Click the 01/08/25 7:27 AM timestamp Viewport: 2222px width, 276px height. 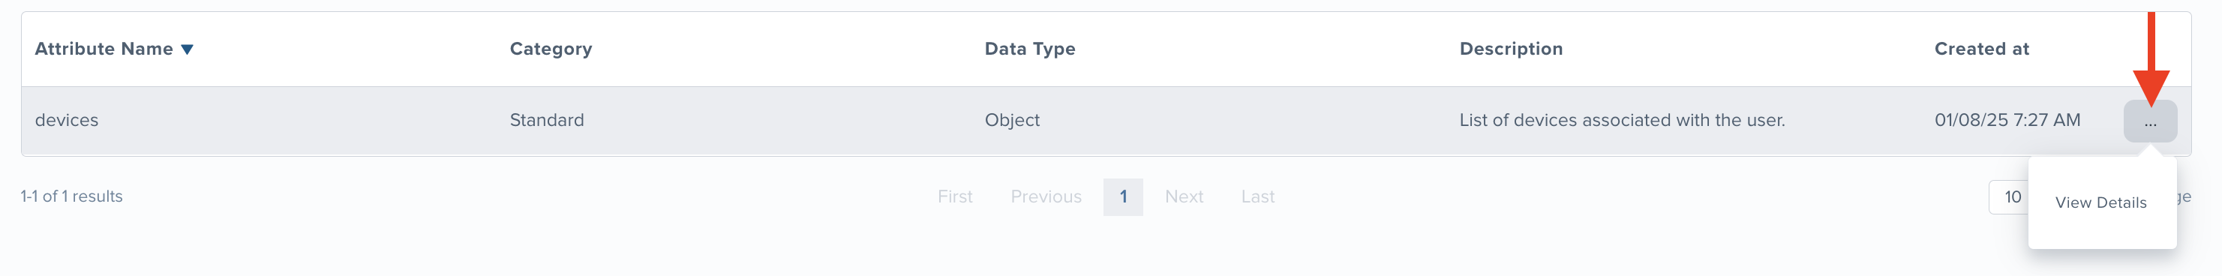pyautogui.click(x=2007, y=120)
